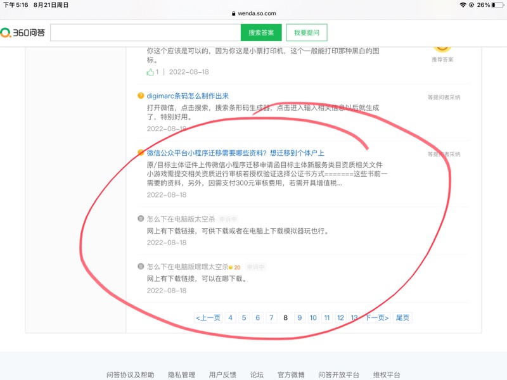Click the 申诉中 tag beside 怎么下在电脑版太空杀
The height and width of the screenshot is (380, 507).
[228, 219]
